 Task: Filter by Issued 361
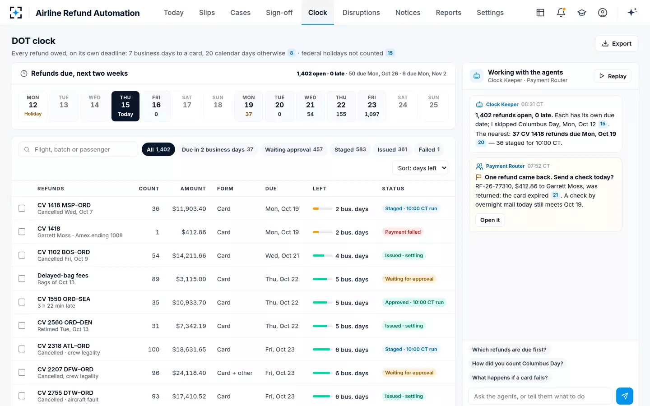pyautogui.click(x=392, y=149)
